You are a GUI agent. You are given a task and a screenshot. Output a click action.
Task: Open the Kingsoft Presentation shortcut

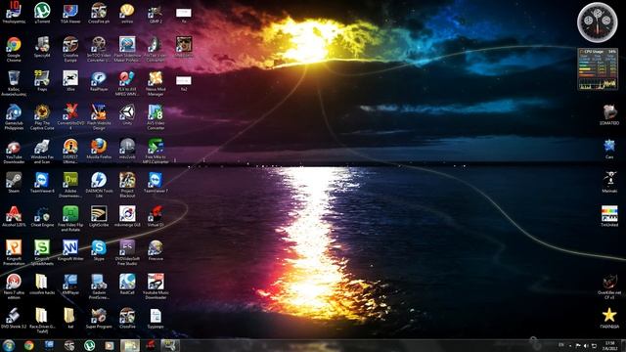click(x=14, y=252)
